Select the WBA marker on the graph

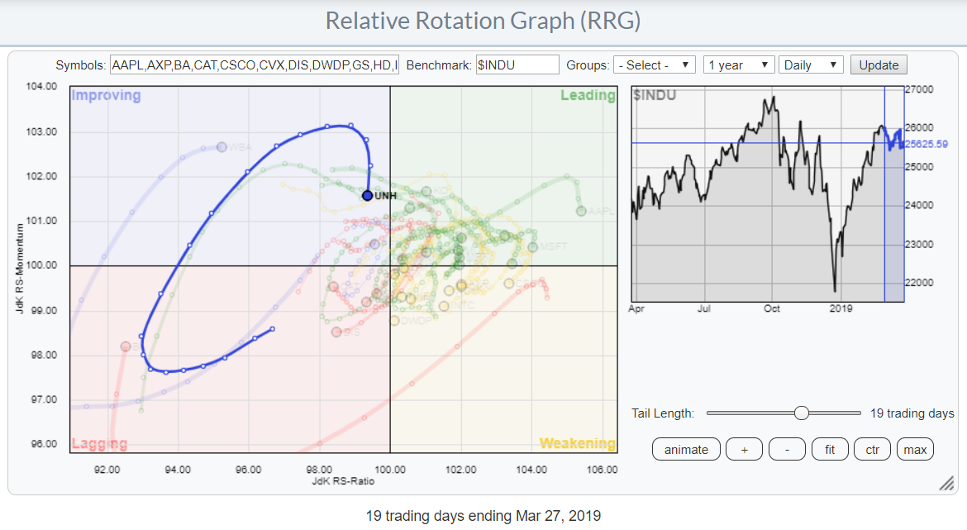click(x=222, y=147)
